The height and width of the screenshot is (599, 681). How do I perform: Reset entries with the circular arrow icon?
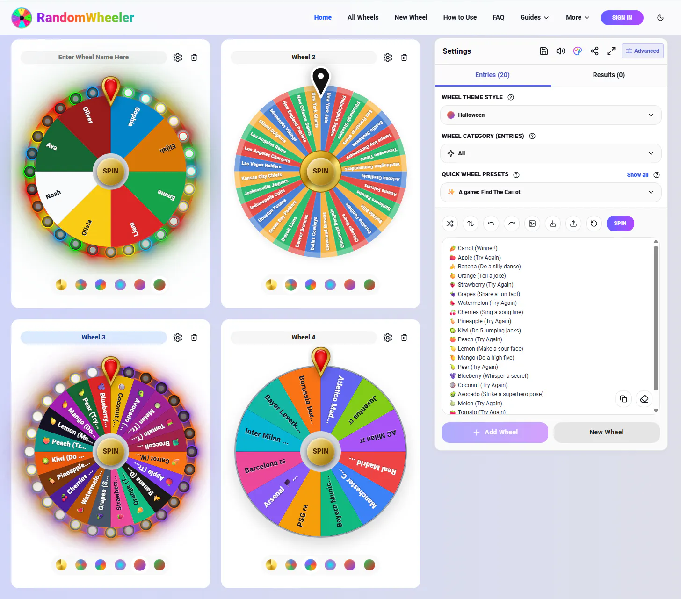coord(594,224)
